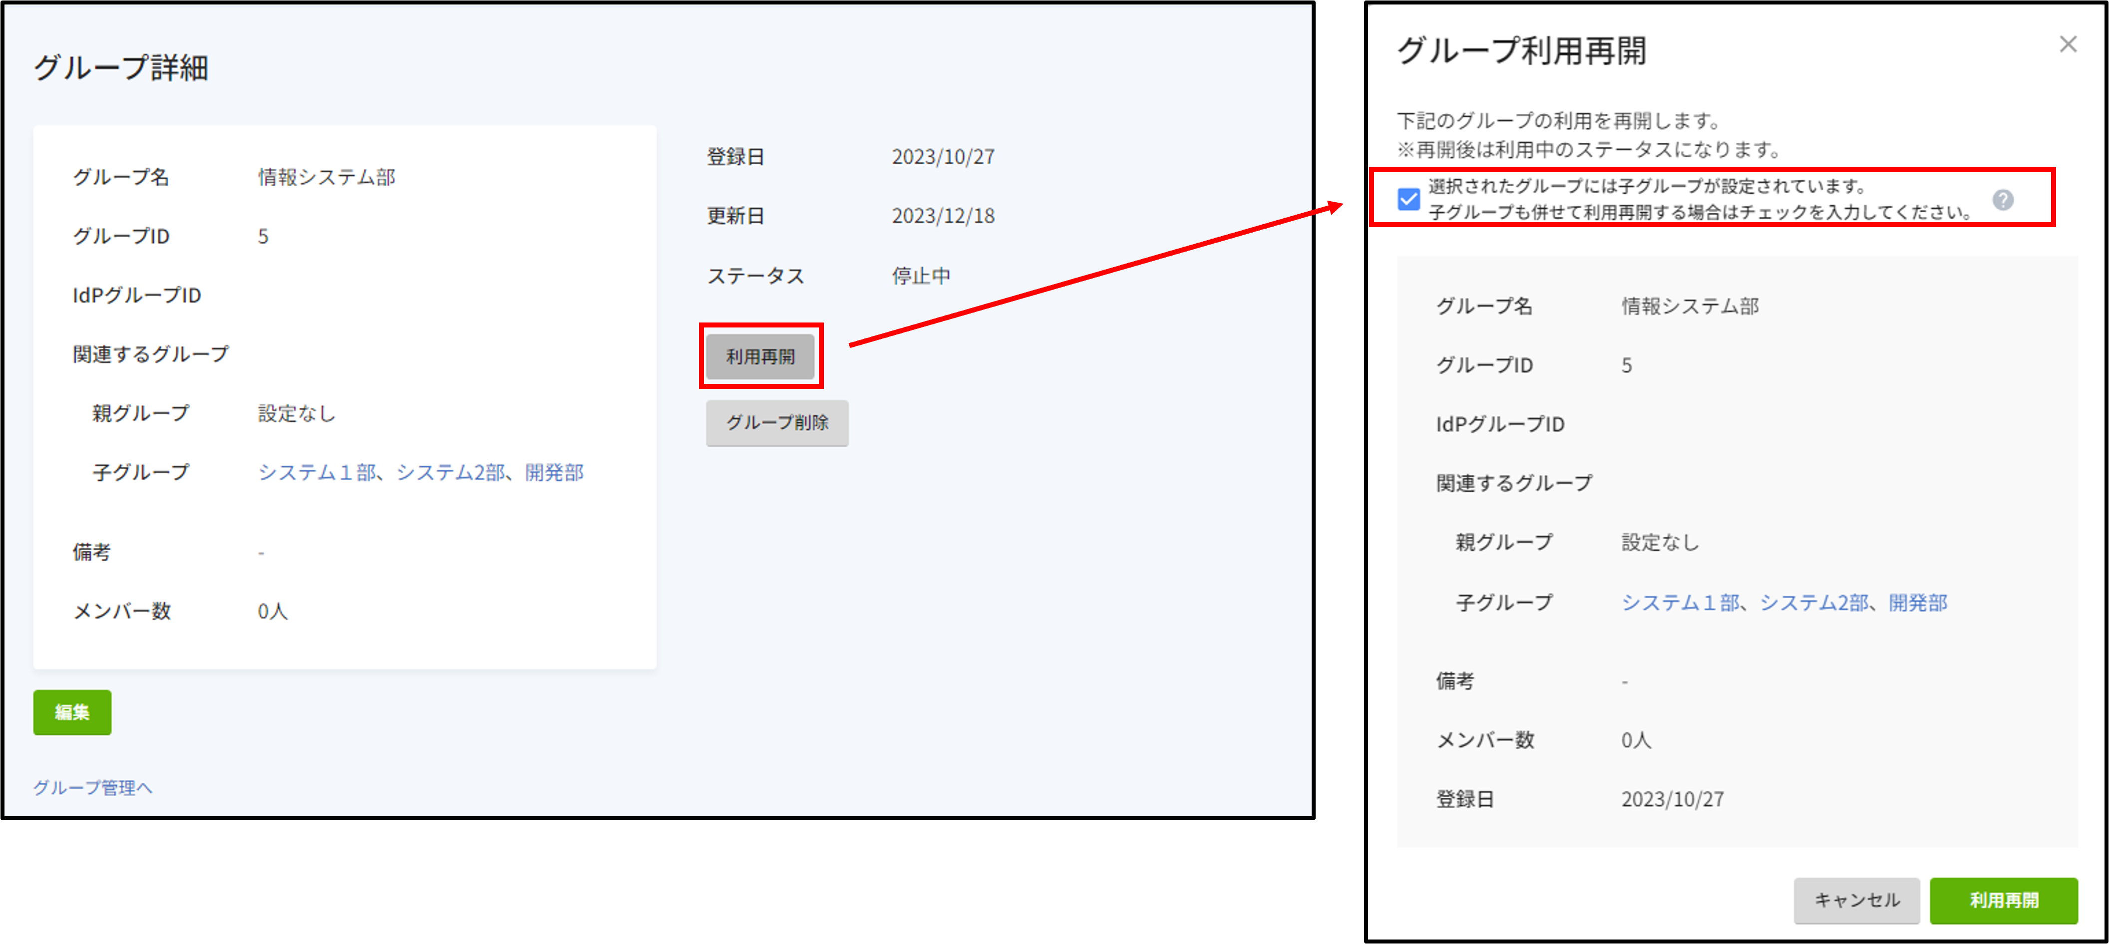Open the グループ管理へ link
This screenshot has height=944, width=2109.
click(92, 788)
